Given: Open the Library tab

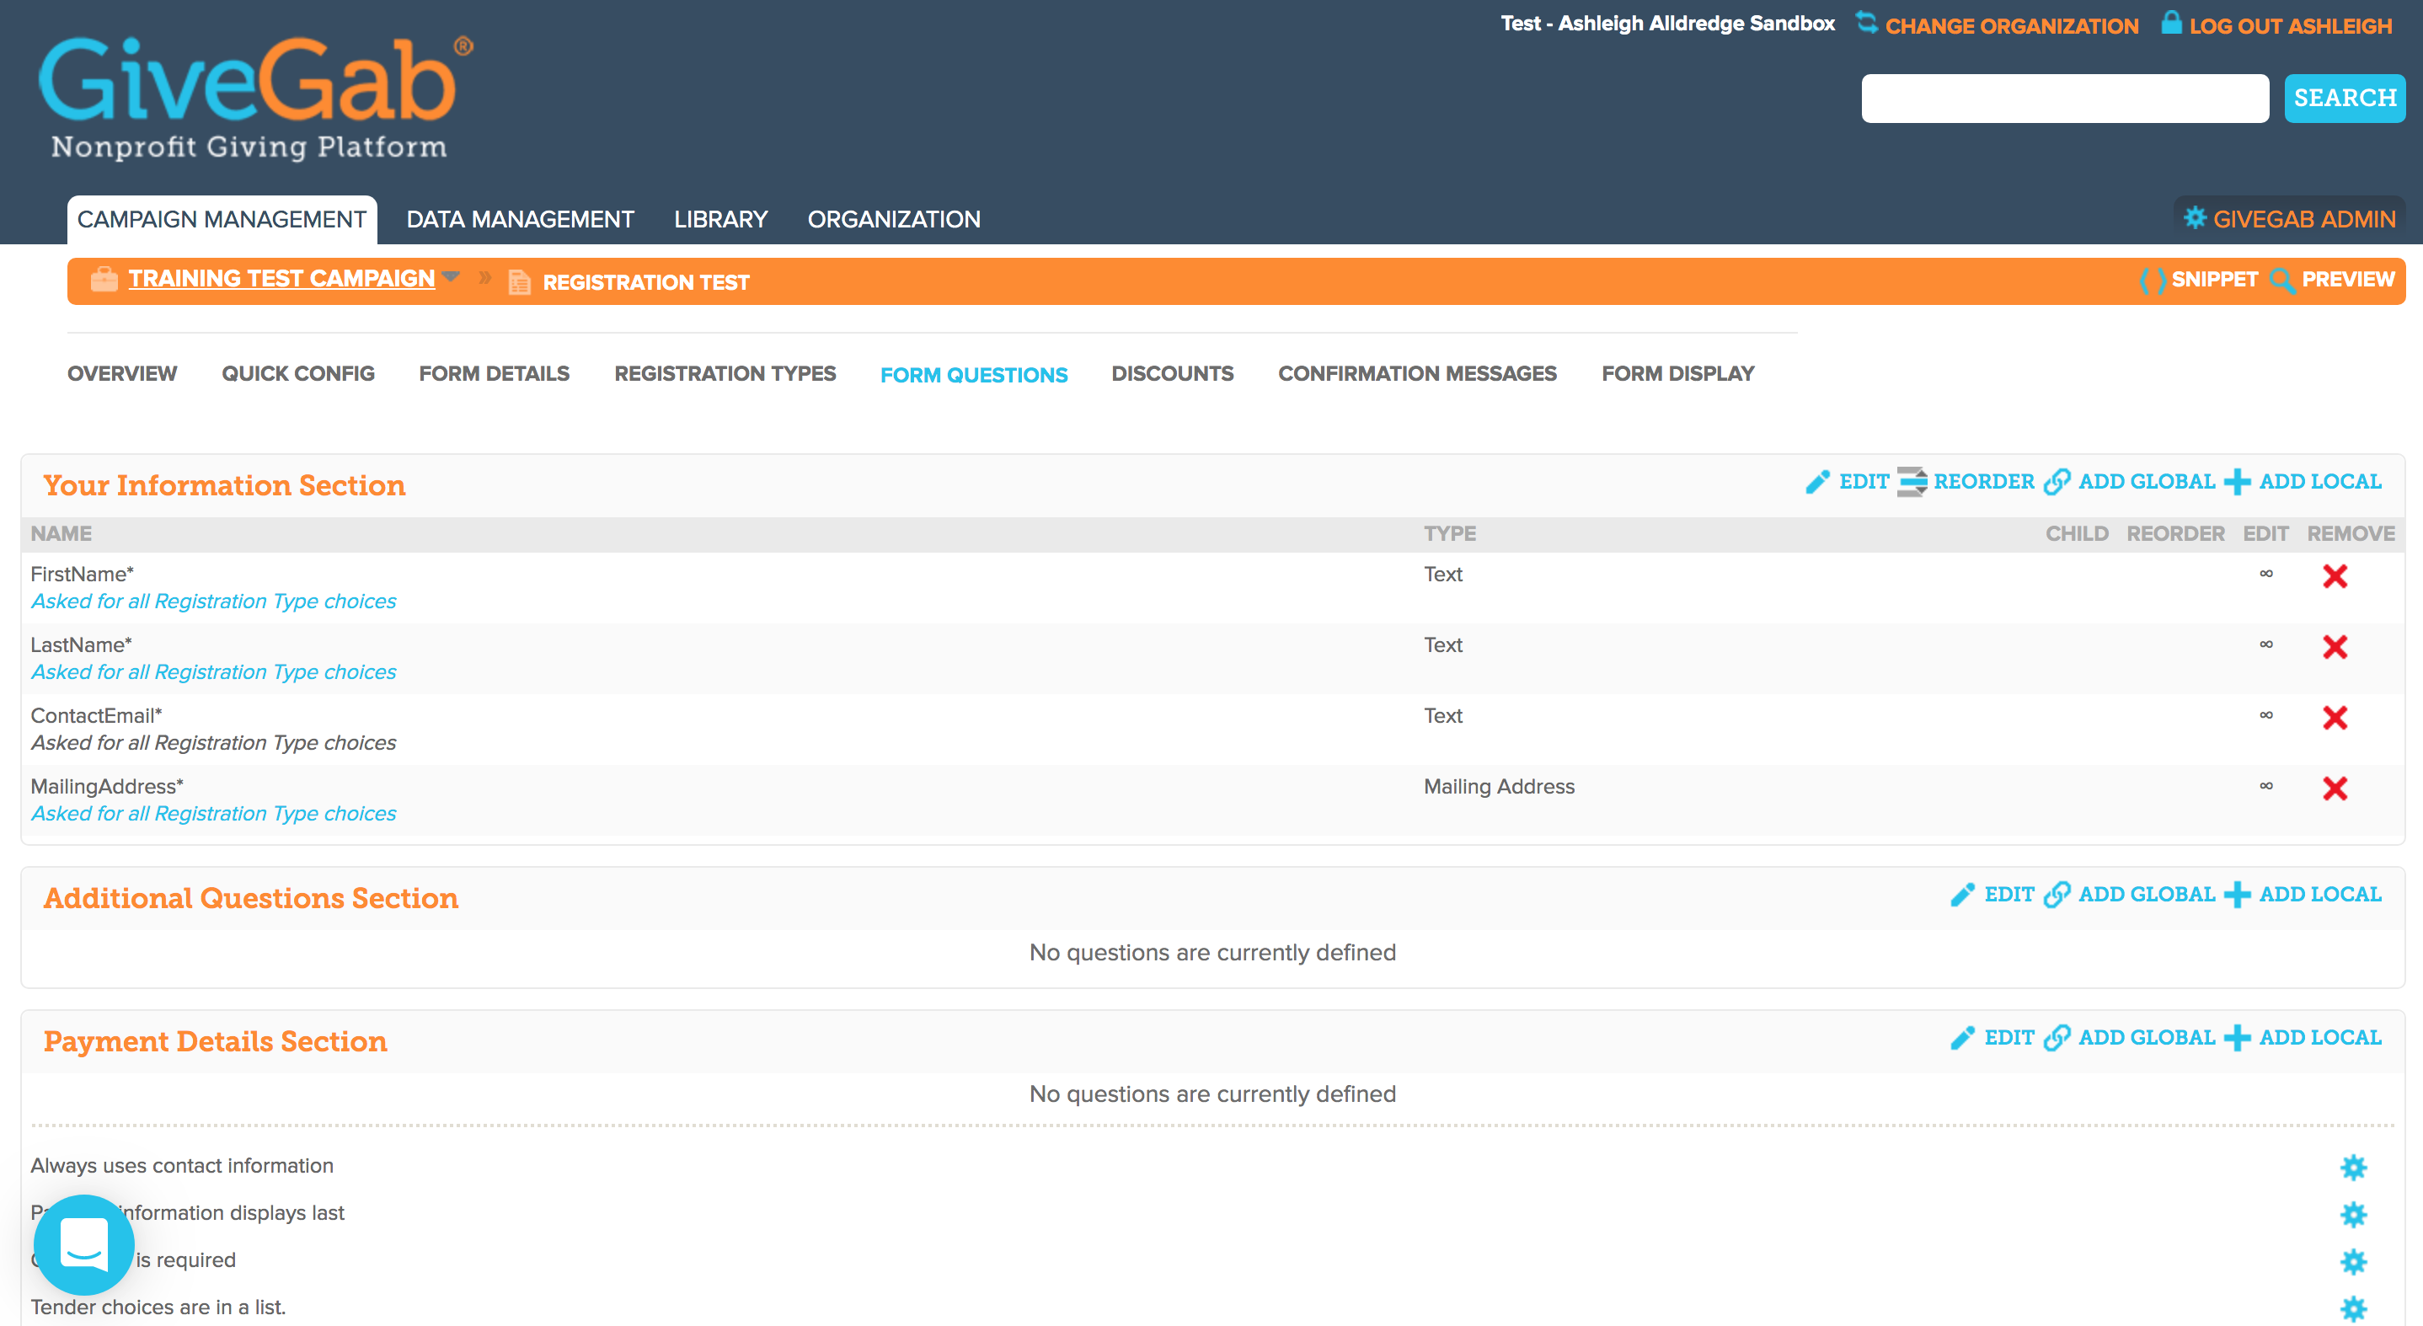Looking at the screenshot, I should click(x=720, y=219).
